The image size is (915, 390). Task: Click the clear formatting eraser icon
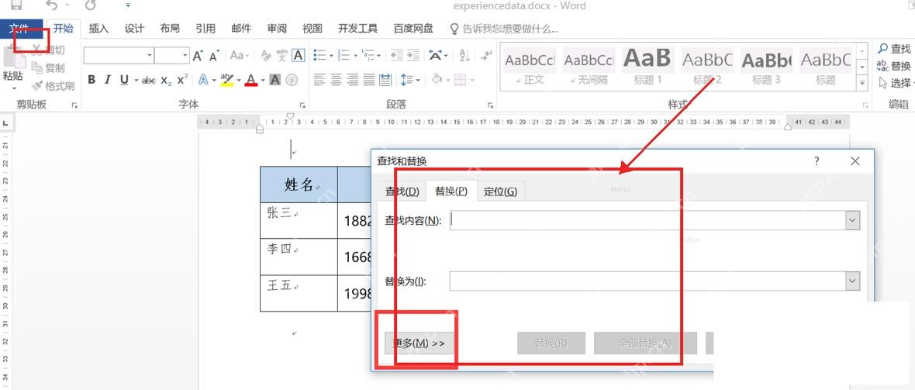266,56
